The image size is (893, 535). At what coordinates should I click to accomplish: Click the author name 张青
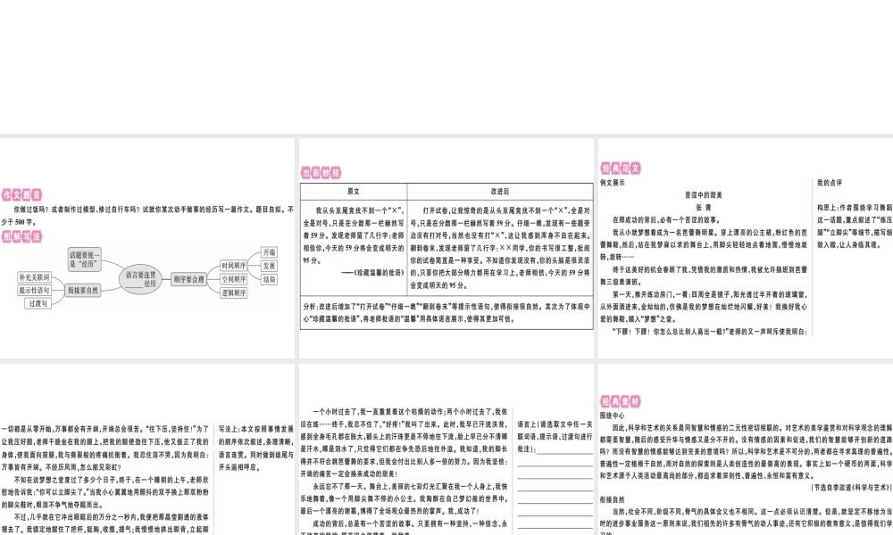(x=704, y=208)
